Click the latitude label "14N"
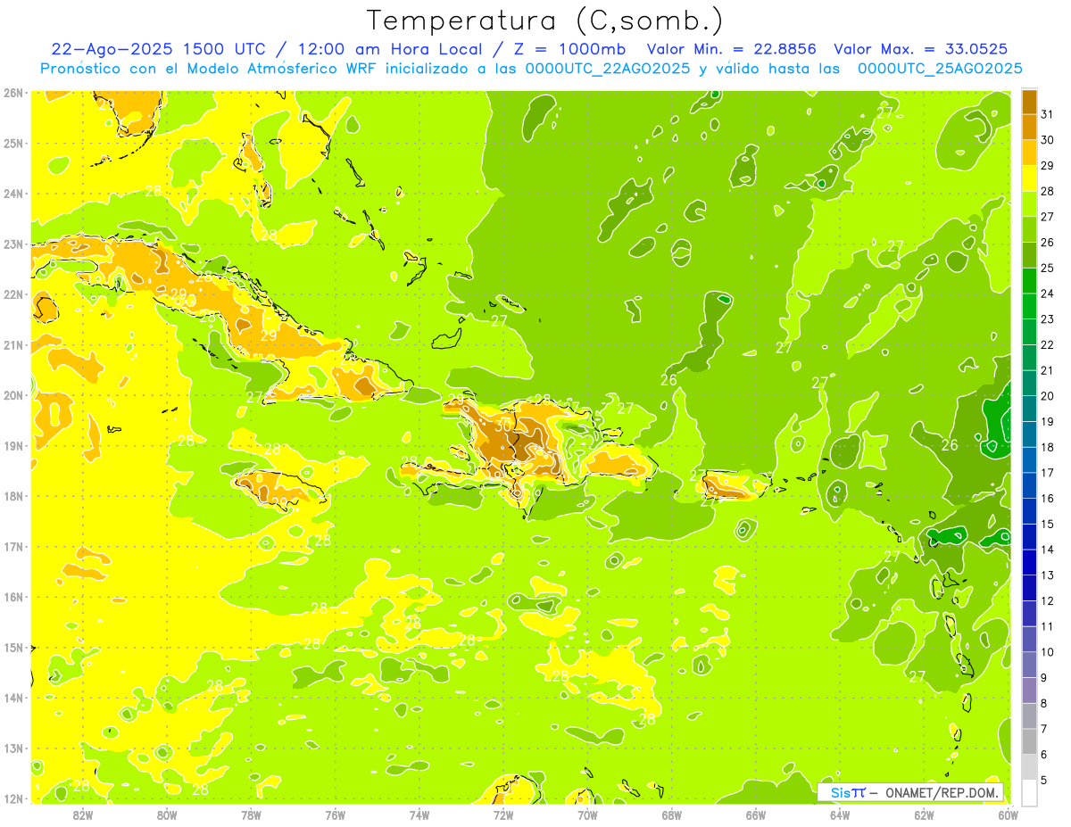The image size is (1071, 827). click(13, 698)
